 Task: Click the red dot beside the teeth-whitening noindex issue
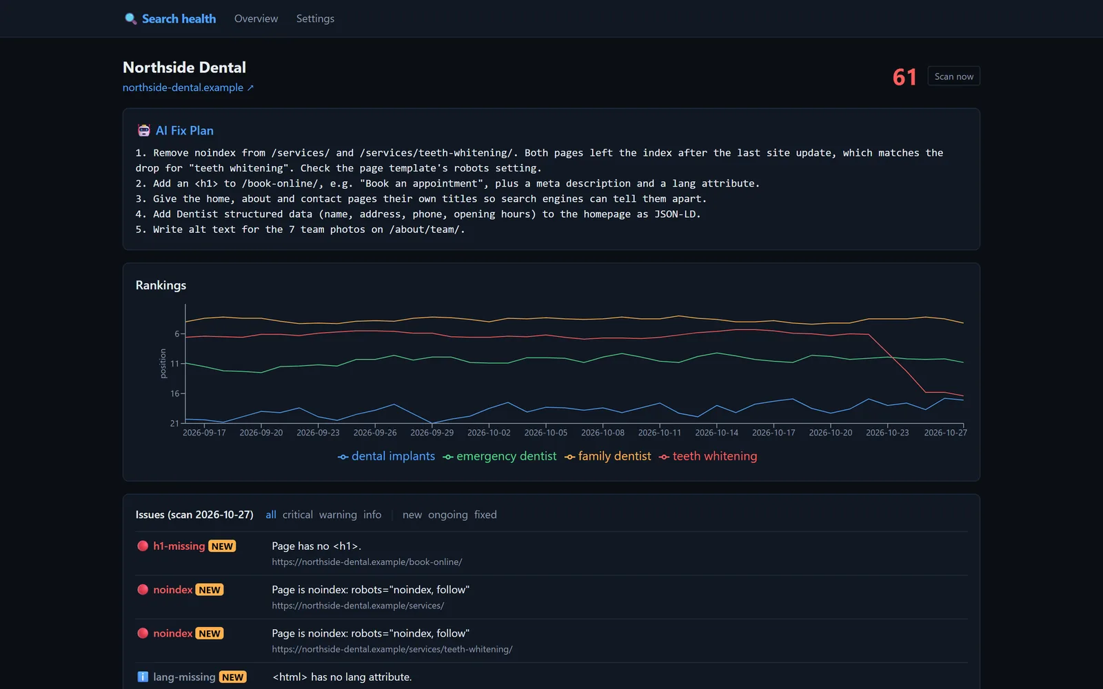pyautogui.click(x=143, y=633)
